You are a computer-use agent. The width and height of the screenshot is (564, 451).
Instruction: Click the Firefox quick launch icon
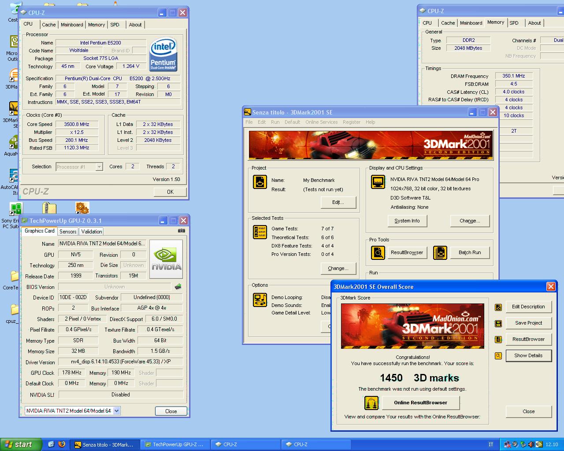62,444
